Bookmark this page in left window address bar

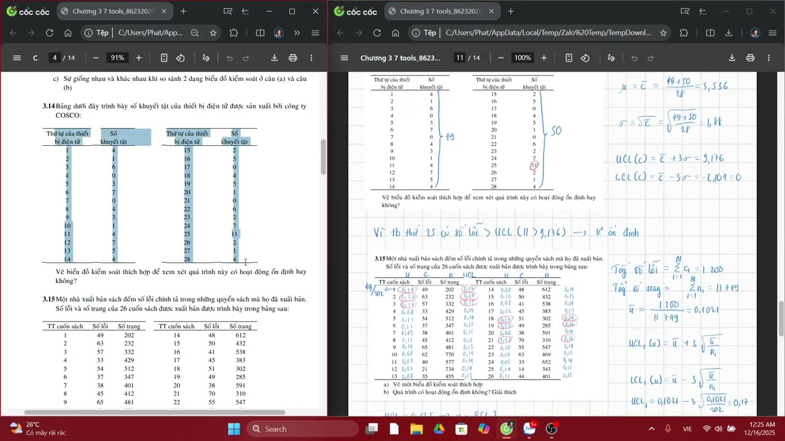213,33
